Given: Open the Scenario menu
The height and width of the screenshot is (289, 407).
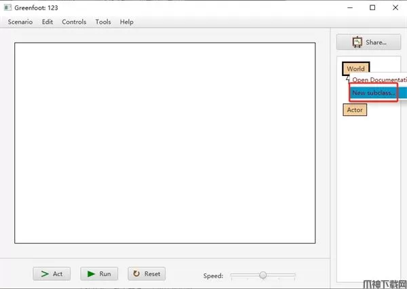Looking at the screenshot, I should tap(20, 22).
